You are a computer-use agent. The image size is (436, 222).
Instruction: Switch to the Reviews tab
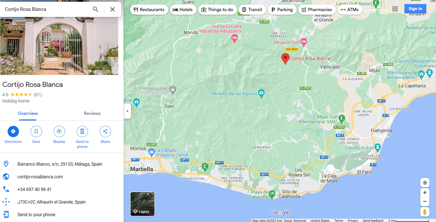coord(92,113)
